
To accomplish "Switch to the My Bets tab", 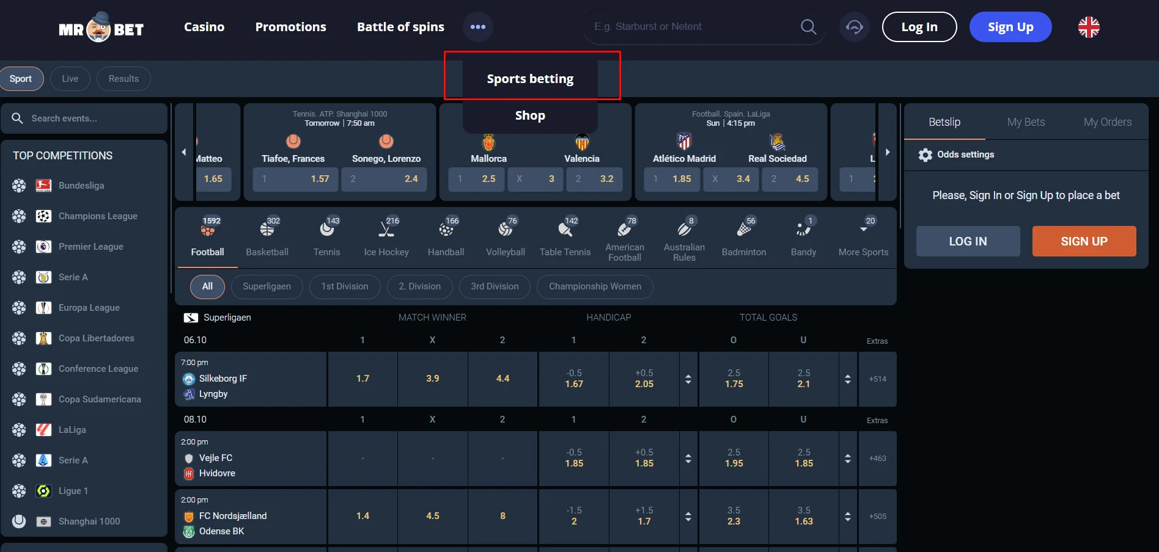I will 1026,122.
